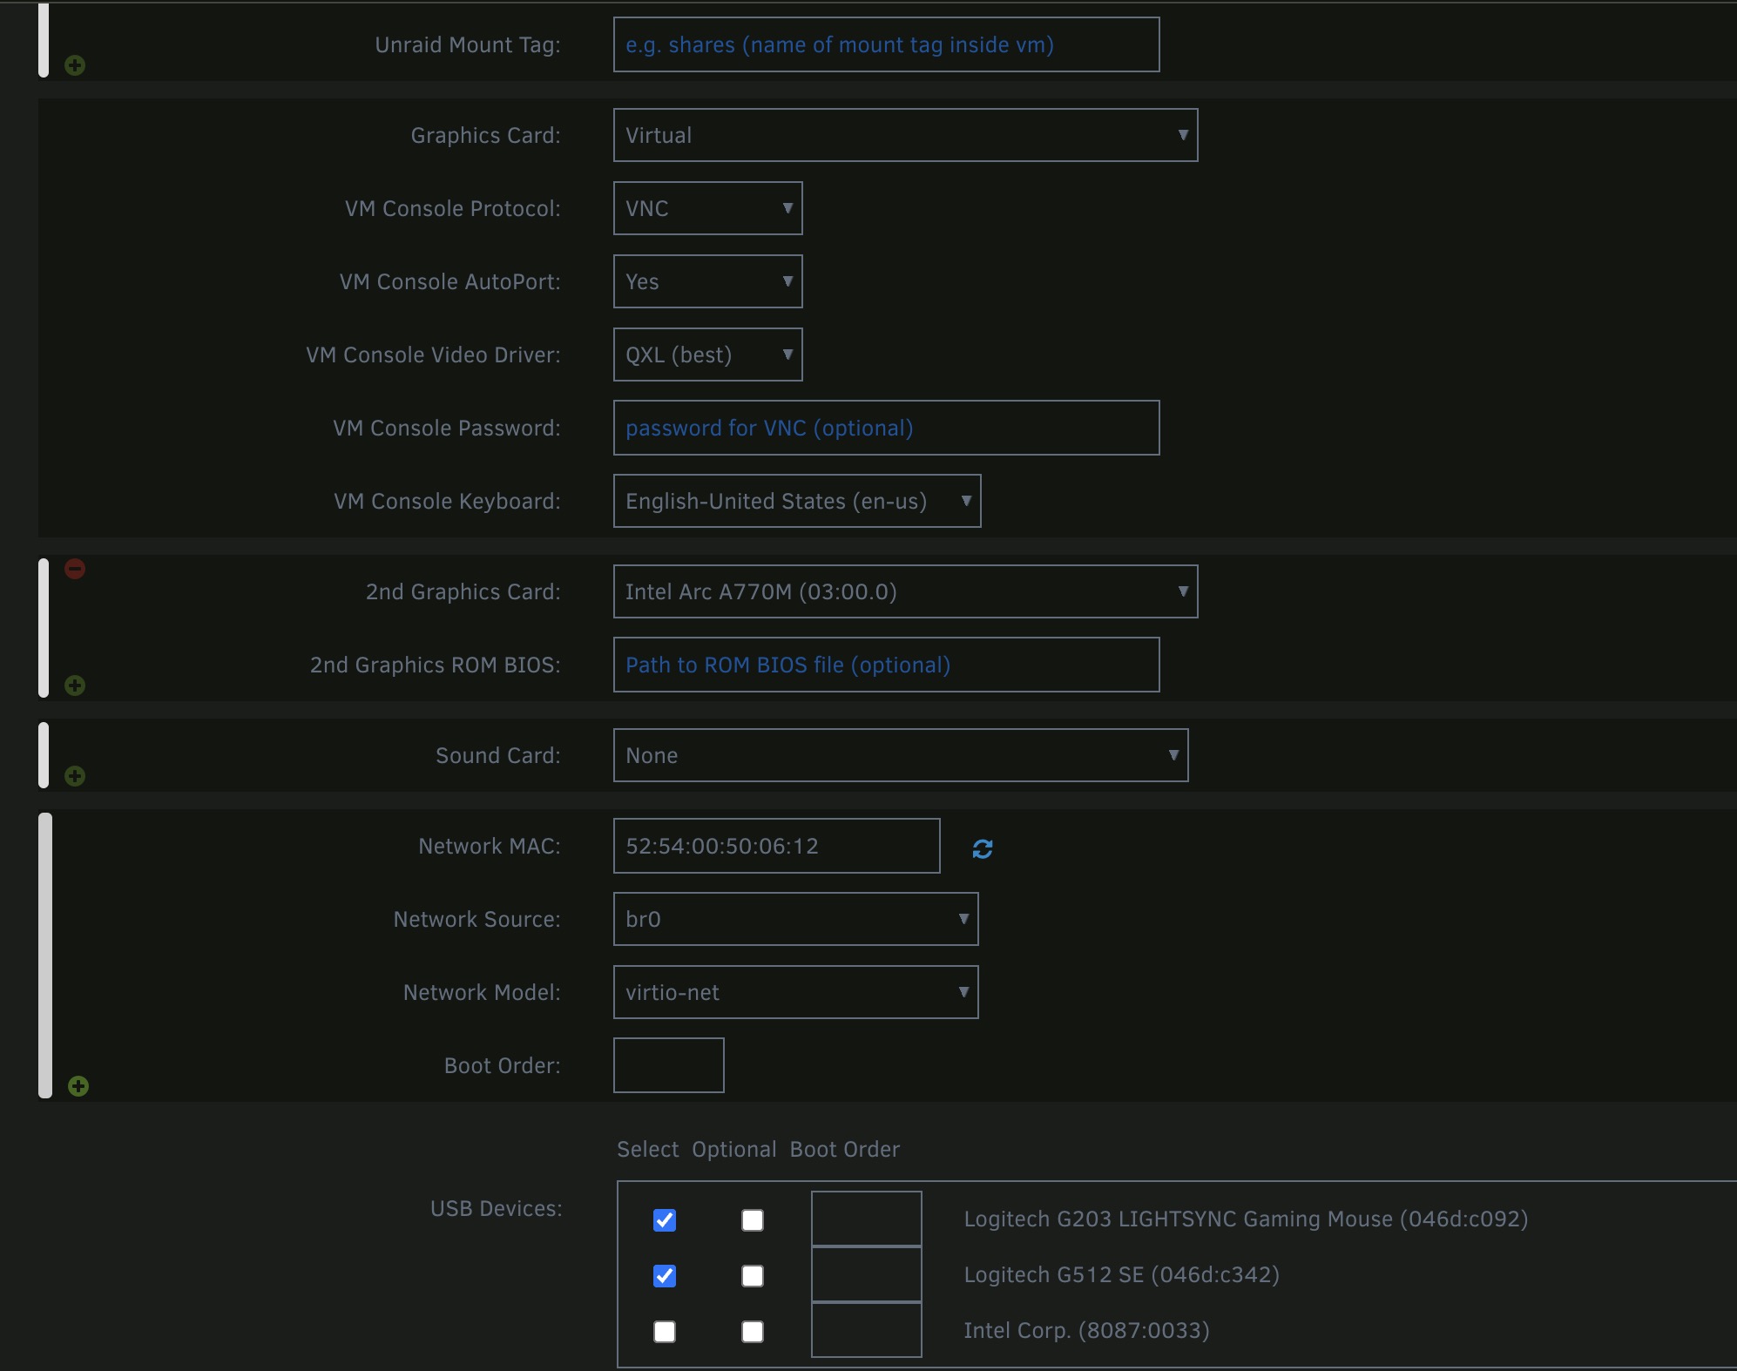Screen dimensions: 1737x1371
Task: Open the 2nd Graphics Card dropdown
Action: click(905, 591)
